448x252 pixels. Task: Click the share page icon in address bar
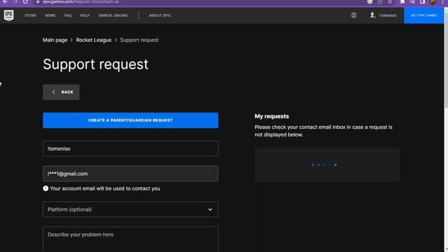pos(379,1)
